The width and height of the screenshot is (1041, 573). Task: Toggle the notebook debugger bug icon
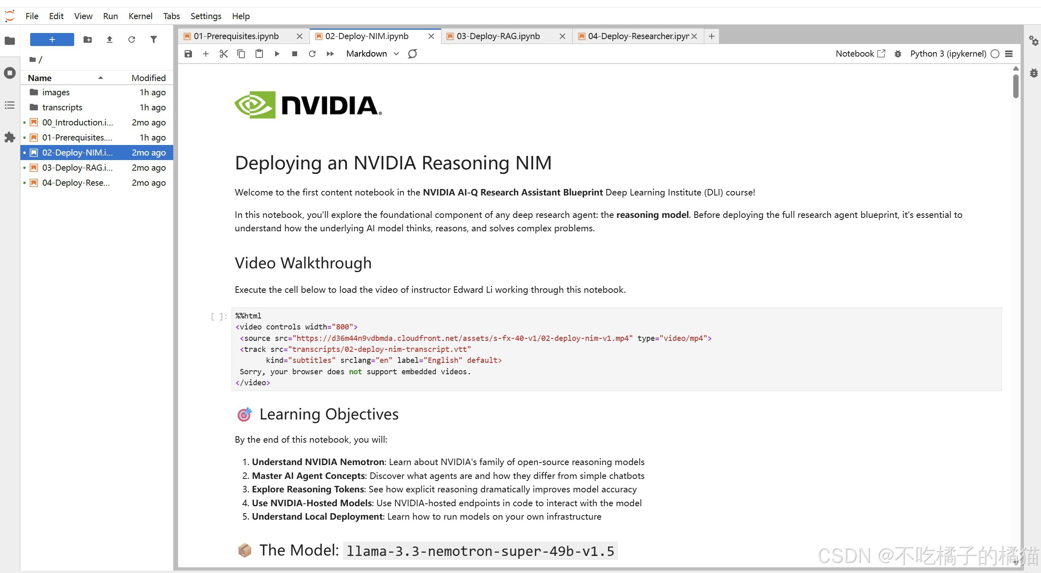click(898, 54)
